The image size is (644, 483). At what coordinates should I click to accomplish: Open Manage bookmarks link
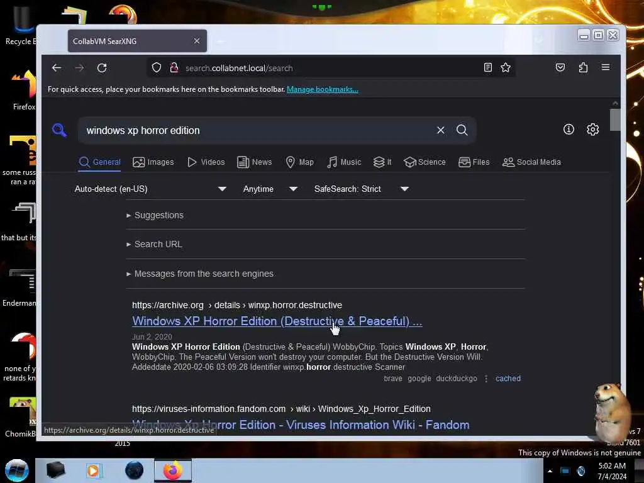click(x=323, y=89)
